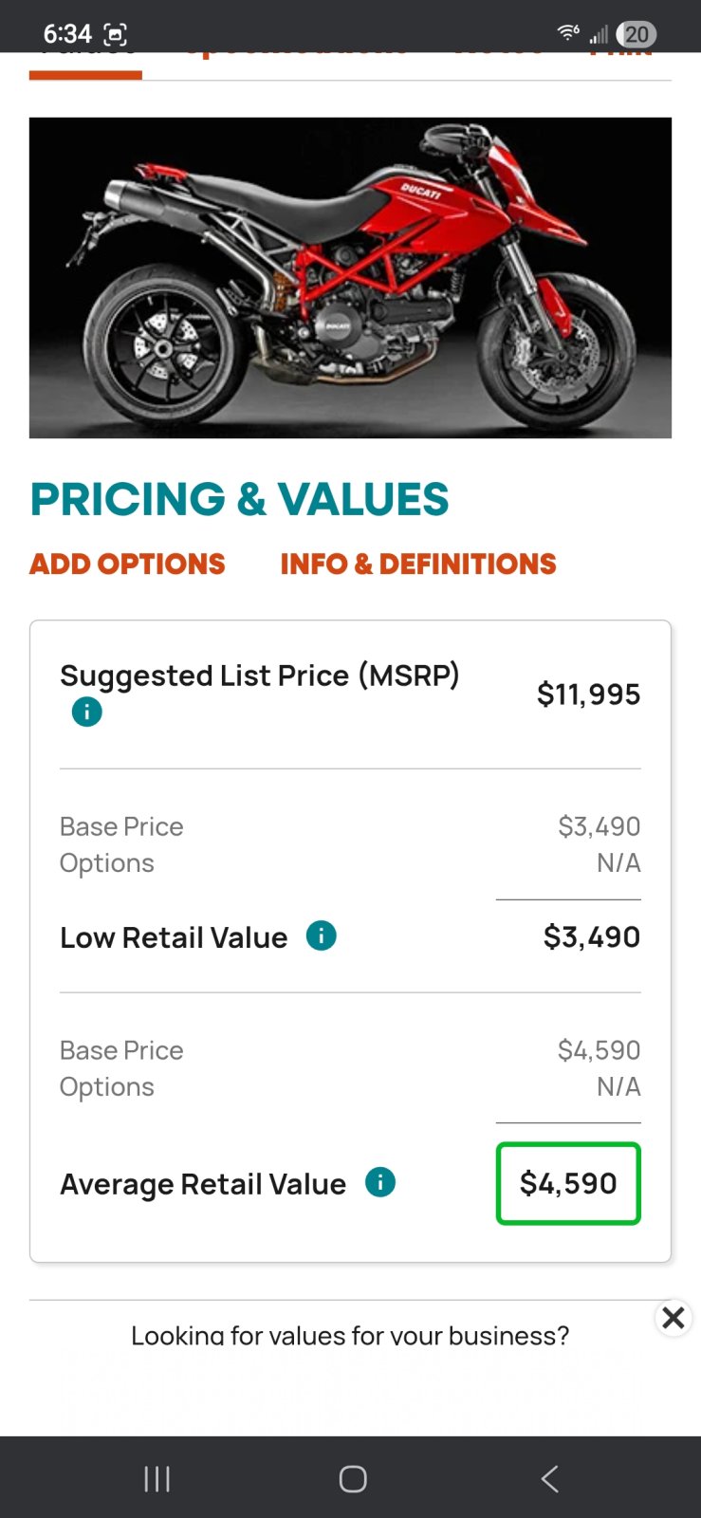
Task: Dismiss the business values banner with X
Action: (673, 1318)
